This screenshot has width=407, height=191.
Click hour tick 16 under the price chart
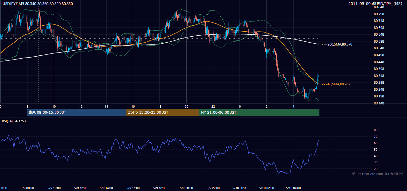(133, 106)
